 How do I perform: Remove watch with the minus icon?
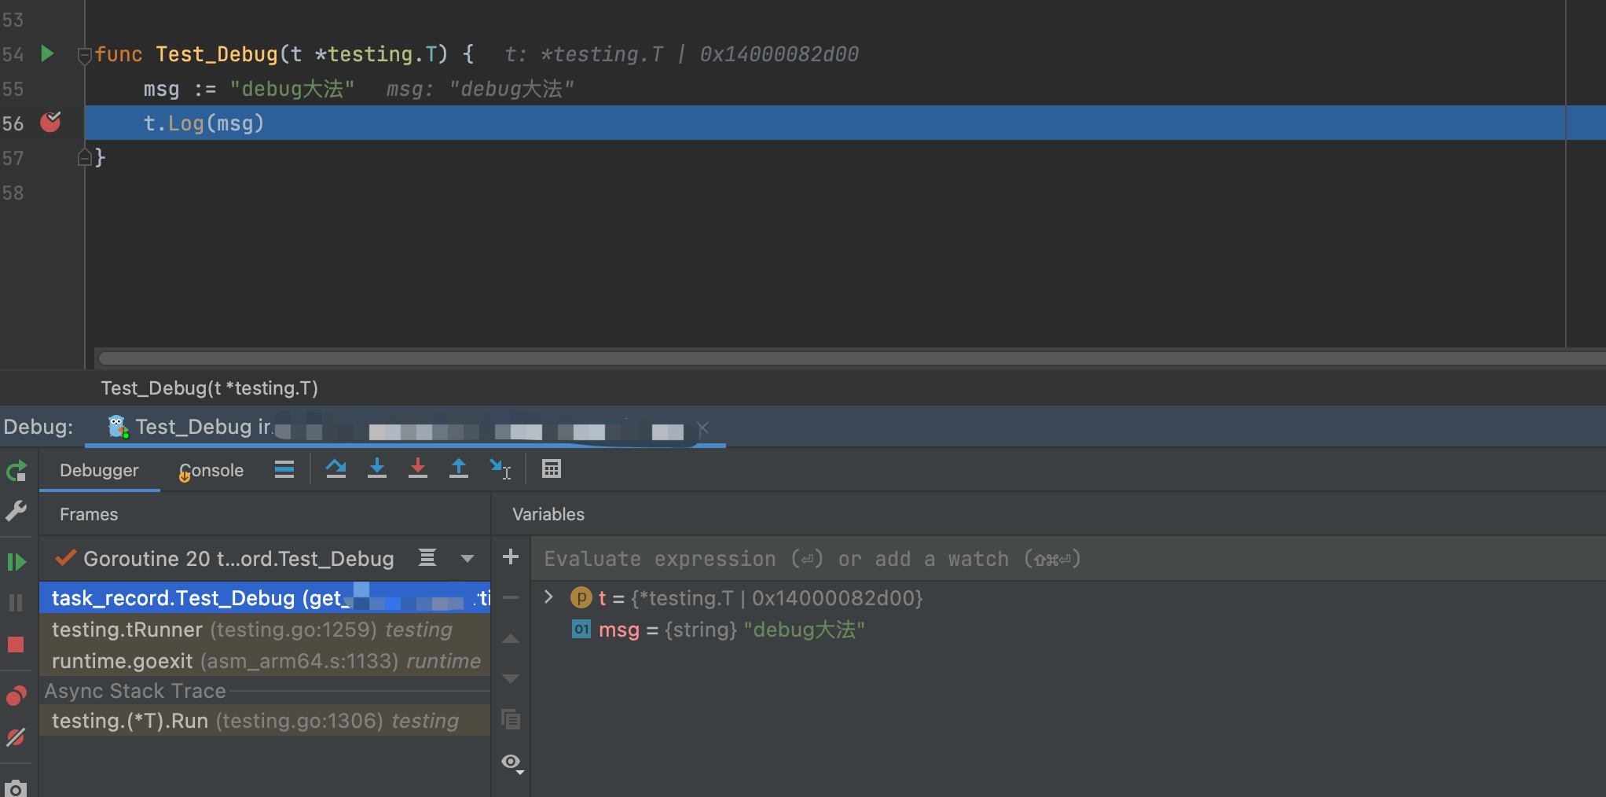pos(511,598)
